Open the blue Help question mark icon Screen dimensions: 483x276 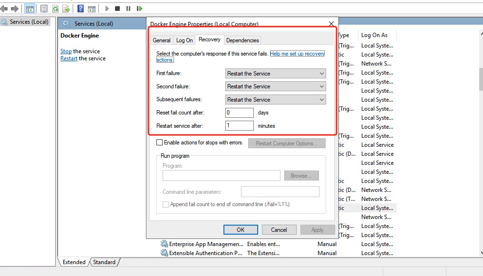80,9
